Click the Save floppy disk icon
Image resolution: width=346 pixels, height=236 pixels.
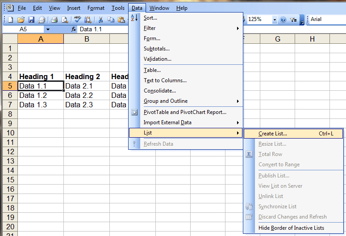click(31, 20)
